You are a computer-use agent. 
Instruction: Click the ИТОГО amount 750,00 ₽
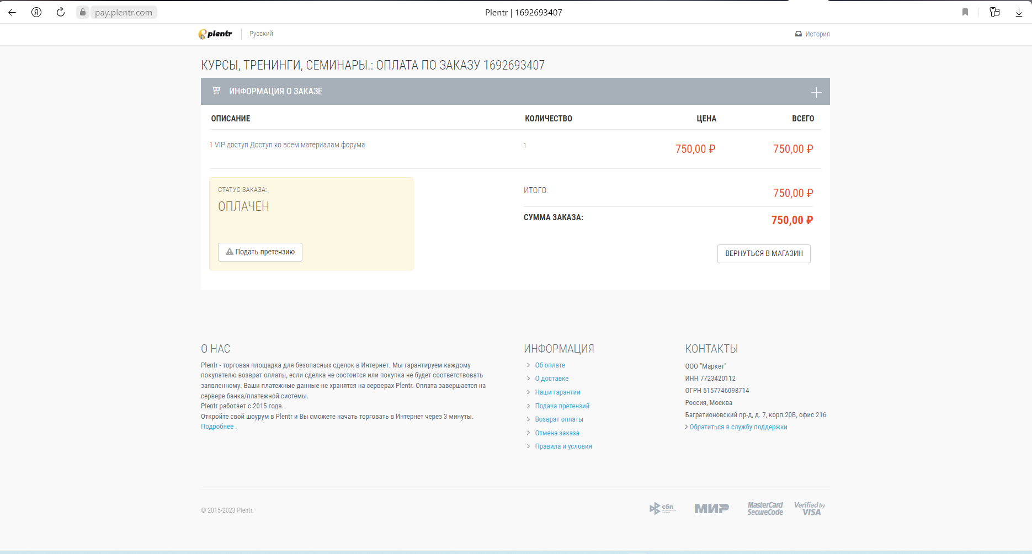pos(793,193)
